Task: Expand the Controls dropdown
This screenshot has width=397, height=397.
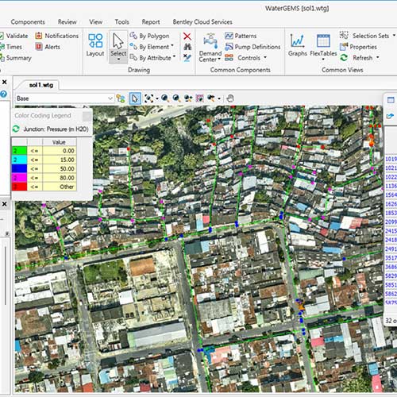Action: pyautogui.click(x=265, y=57)
